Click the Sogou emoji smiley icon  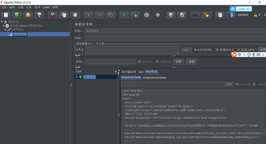[x=249, y=55]
